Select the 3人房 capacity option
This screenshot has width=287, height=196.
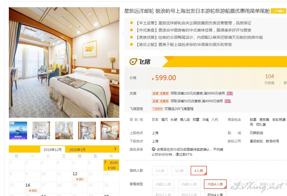[x=179, y=171]
